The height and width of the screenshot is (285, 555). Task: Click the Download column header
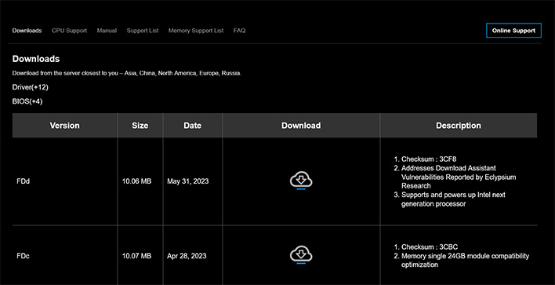[x=301, y=126]
